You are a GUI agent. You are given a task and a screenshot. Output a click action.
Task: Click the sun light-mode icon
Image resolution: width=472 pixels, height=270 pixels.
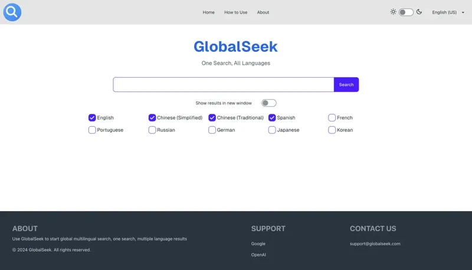(x=394, y=12)
